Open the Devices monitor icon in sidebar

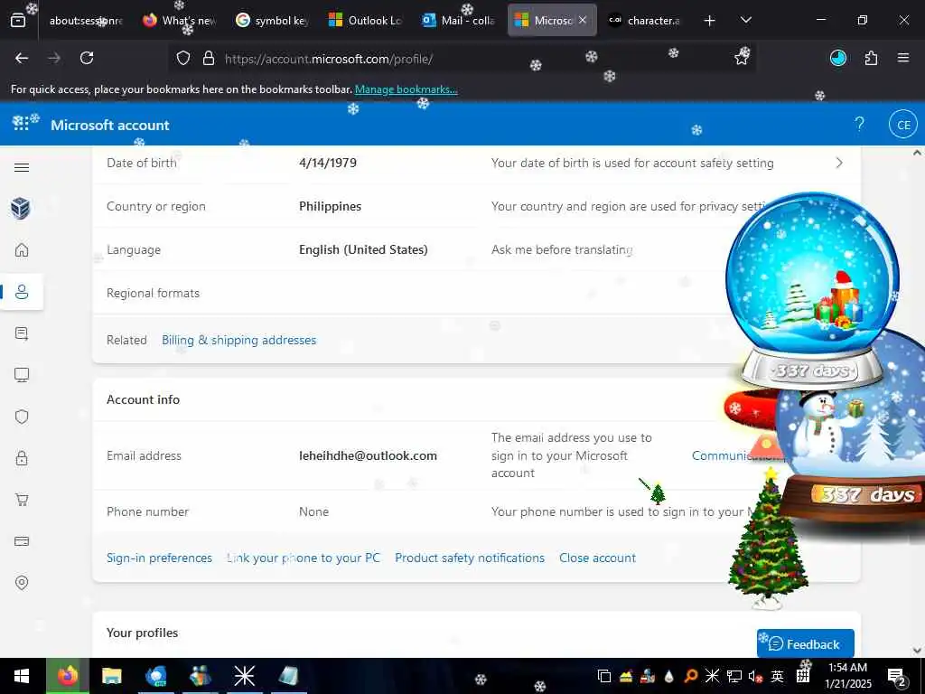[22, 375]
